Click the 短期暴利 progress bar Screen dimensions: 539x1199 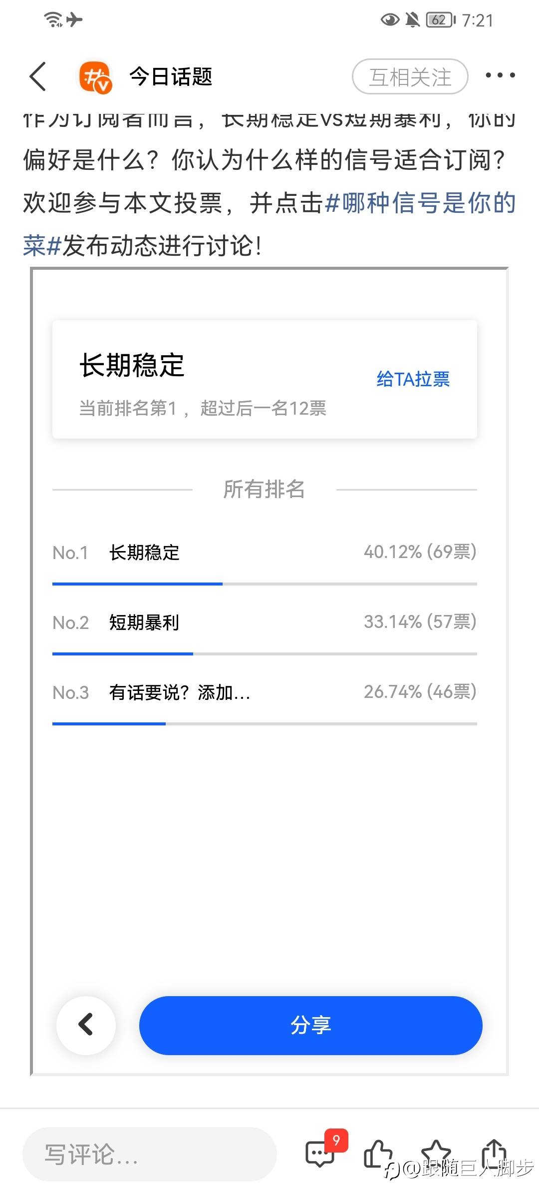pyautogui.click(x=265, y=653)
